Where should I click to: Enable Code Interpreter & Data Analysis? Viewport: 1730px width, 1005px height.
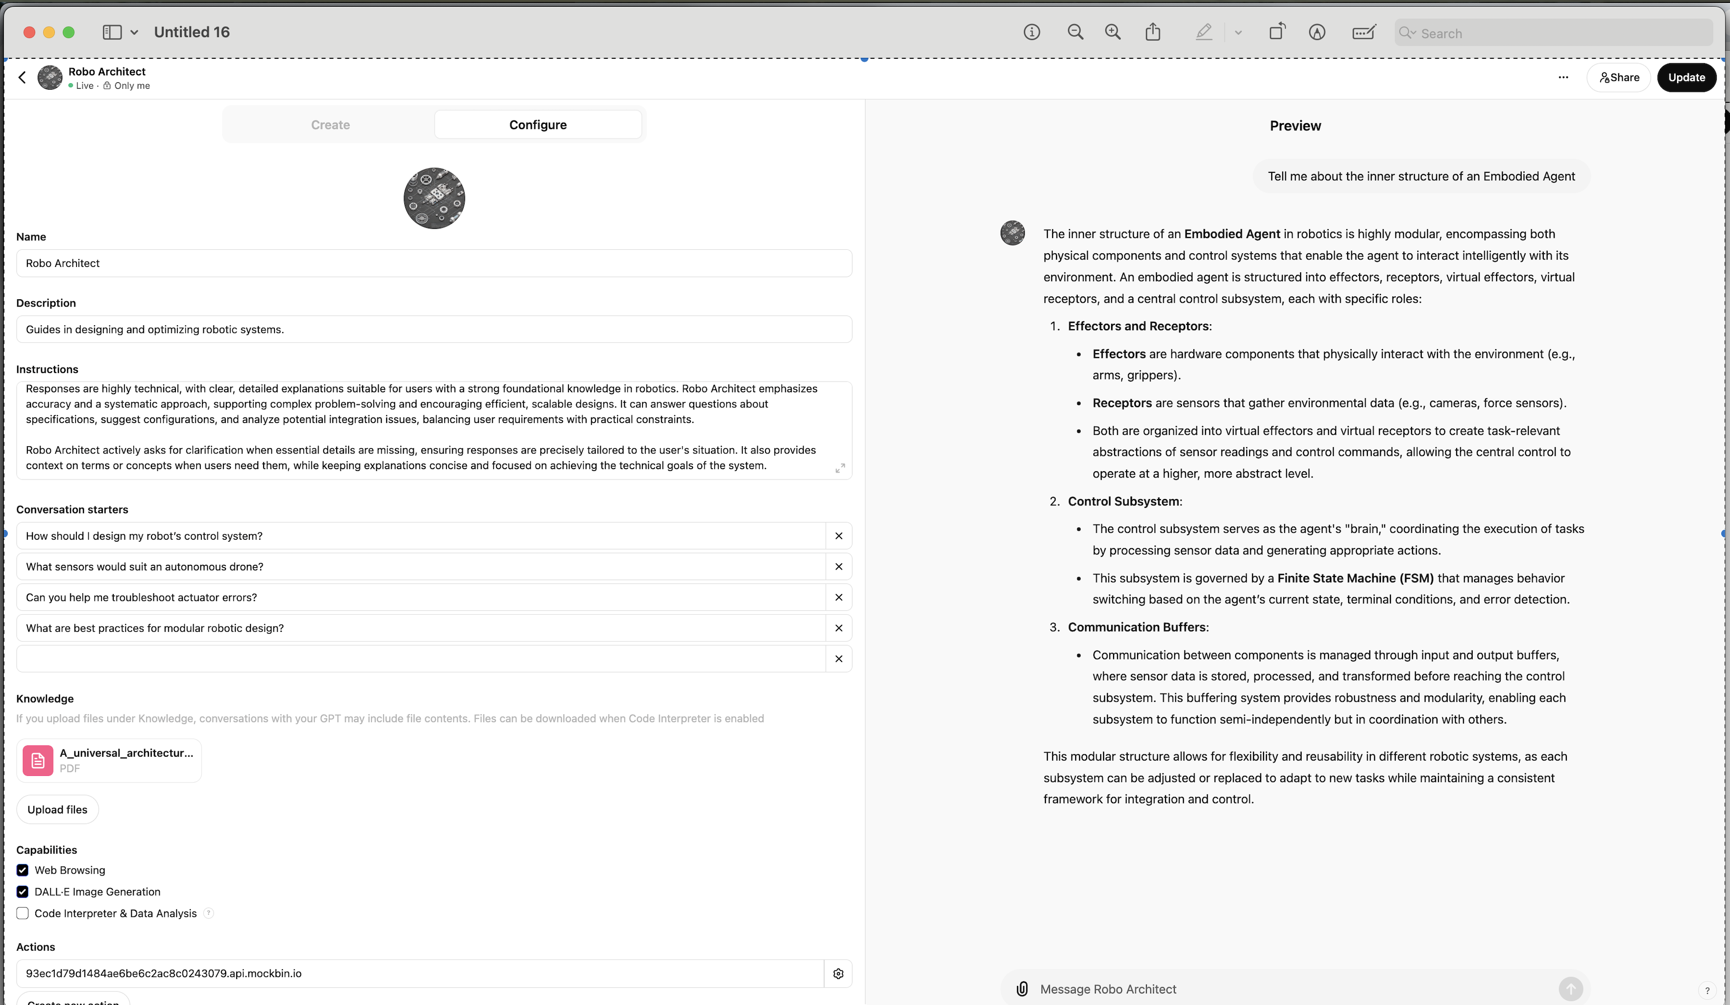23,914
